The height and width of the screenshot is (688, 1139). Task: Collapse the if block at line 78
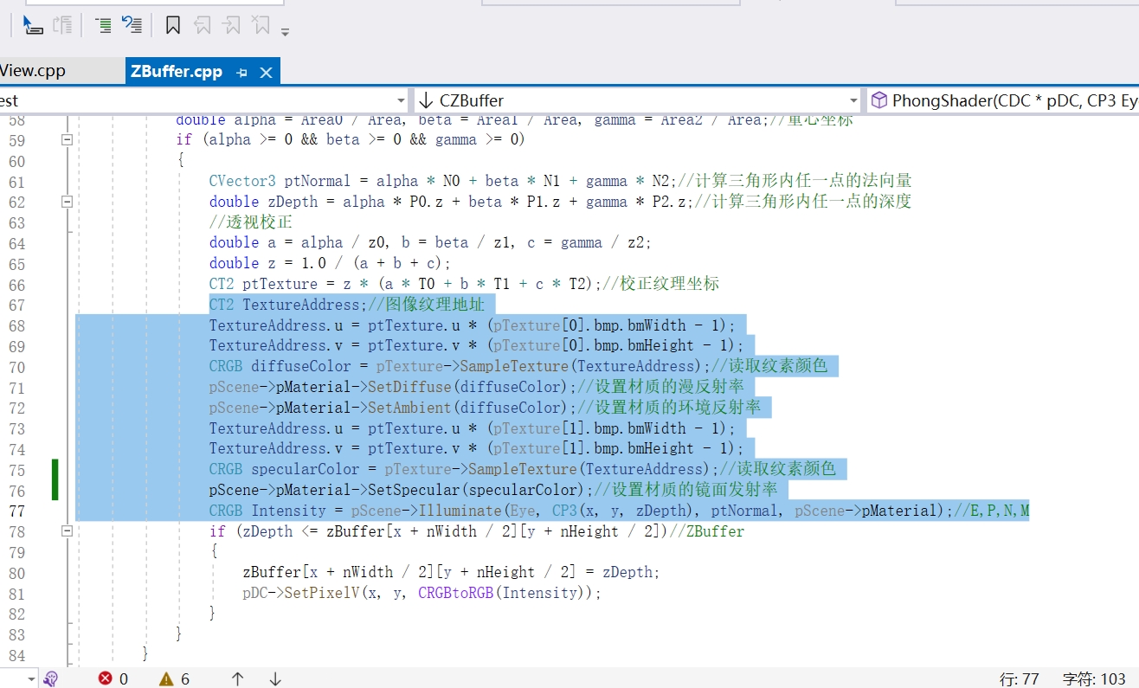click(x=68, y=530)
